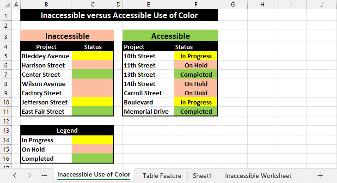Open the Sheet1 tab
The height and width of the screenshot is (183, 337).
202,176
